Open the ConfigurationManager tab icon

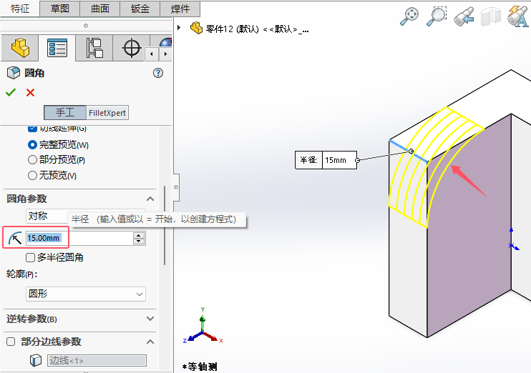click(94, 48)
